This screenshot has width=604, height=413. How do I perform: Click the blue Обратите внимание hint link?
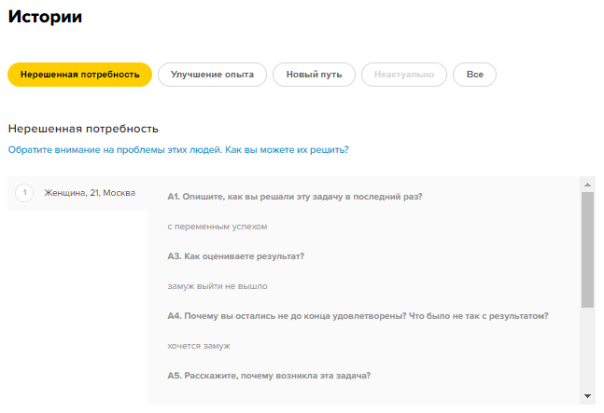178,149
